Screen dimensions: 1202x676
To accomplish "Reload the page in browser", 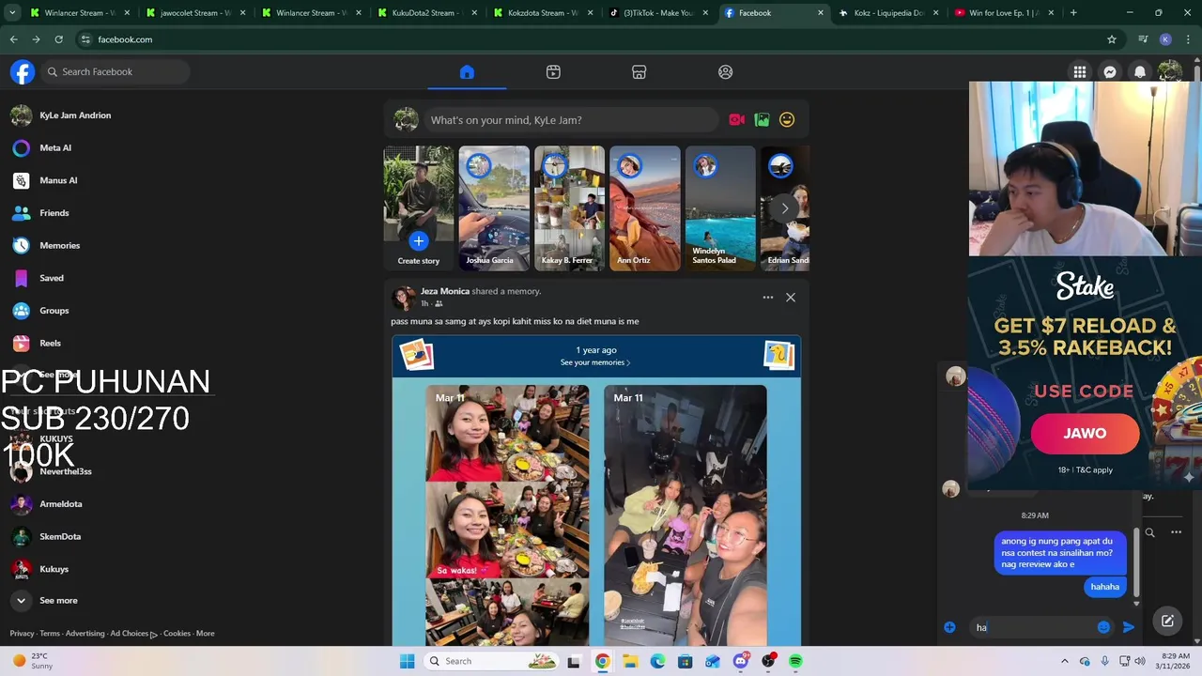I will pyautogui.click(x=58, y=39).
